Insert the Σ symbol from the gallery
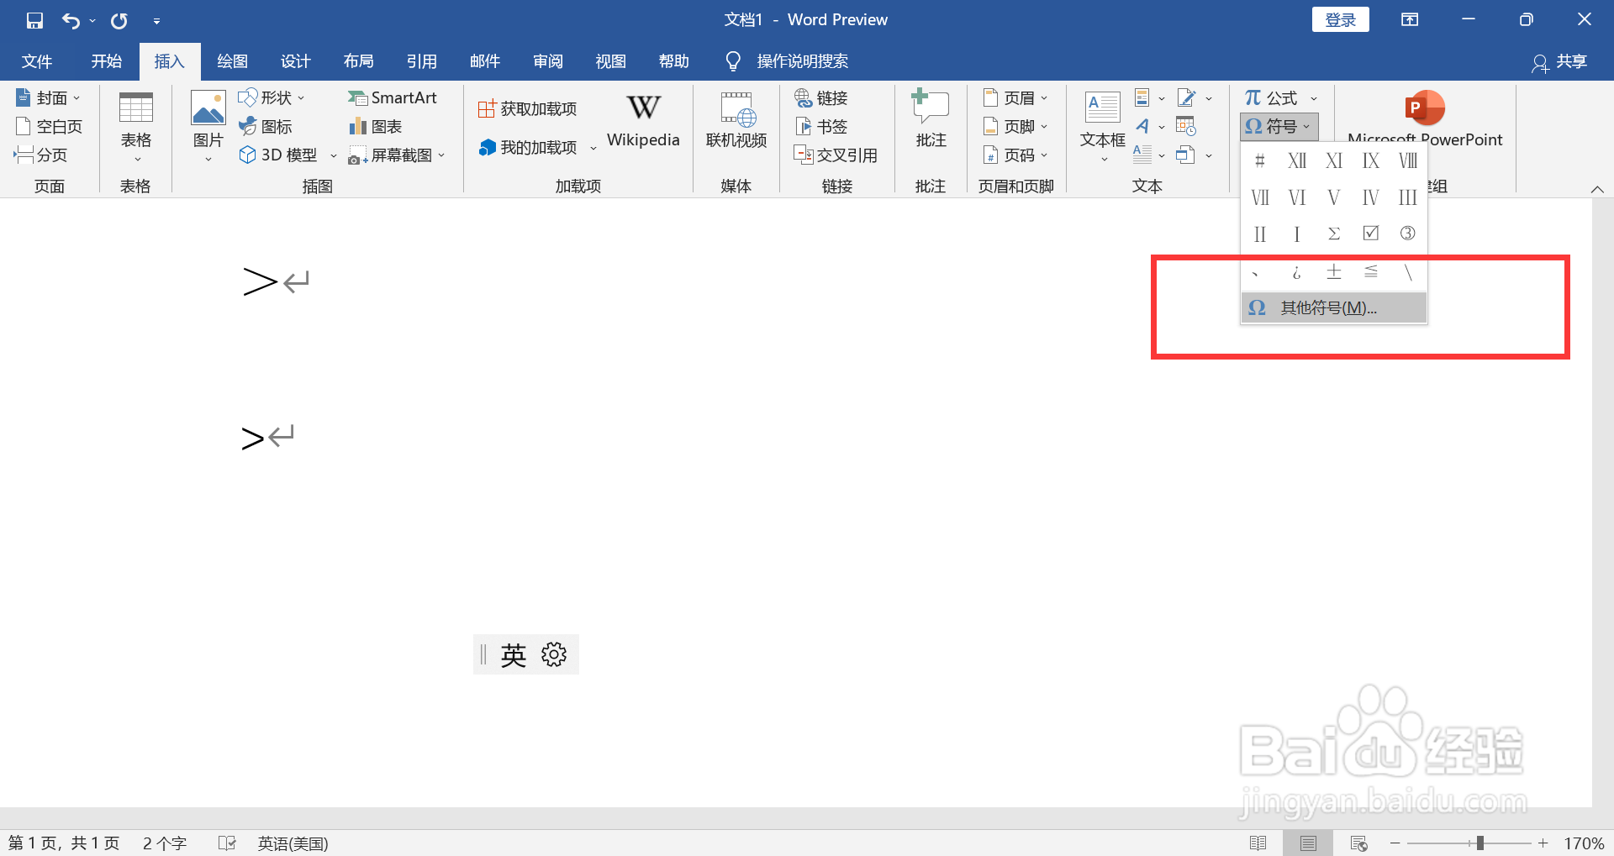The height and width of the screenshot is (856, 1614). tap(1333, 234)
